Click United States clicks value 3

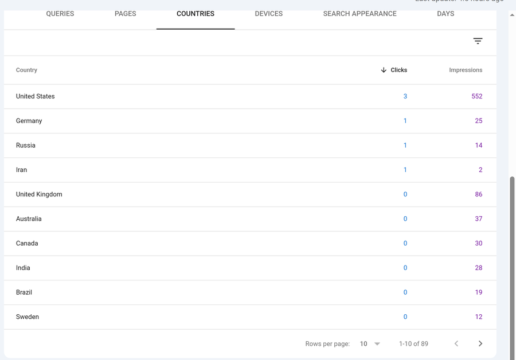(405, 96)
